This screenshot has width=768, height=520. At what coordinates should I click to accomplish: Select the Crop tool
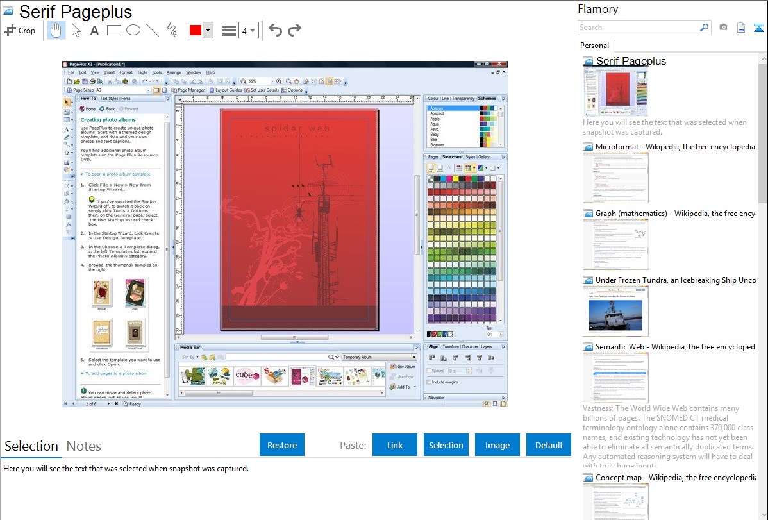(x=20, y=30)
